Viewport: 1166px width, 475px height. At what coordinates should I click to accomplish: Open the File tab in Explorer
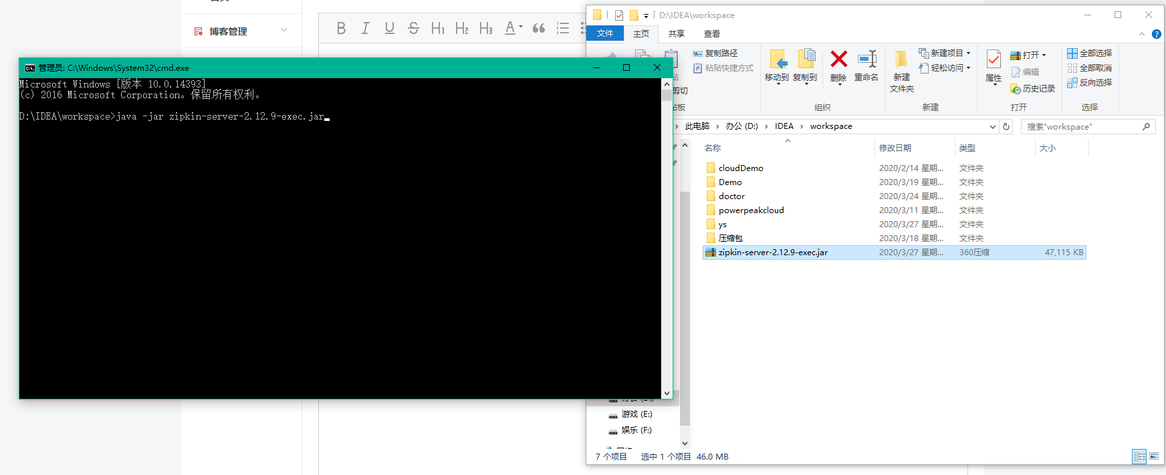click(x=605, y=33)
